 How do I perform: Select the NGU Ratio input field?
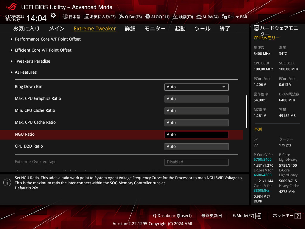pyautogui.click(x=196, y=134)
